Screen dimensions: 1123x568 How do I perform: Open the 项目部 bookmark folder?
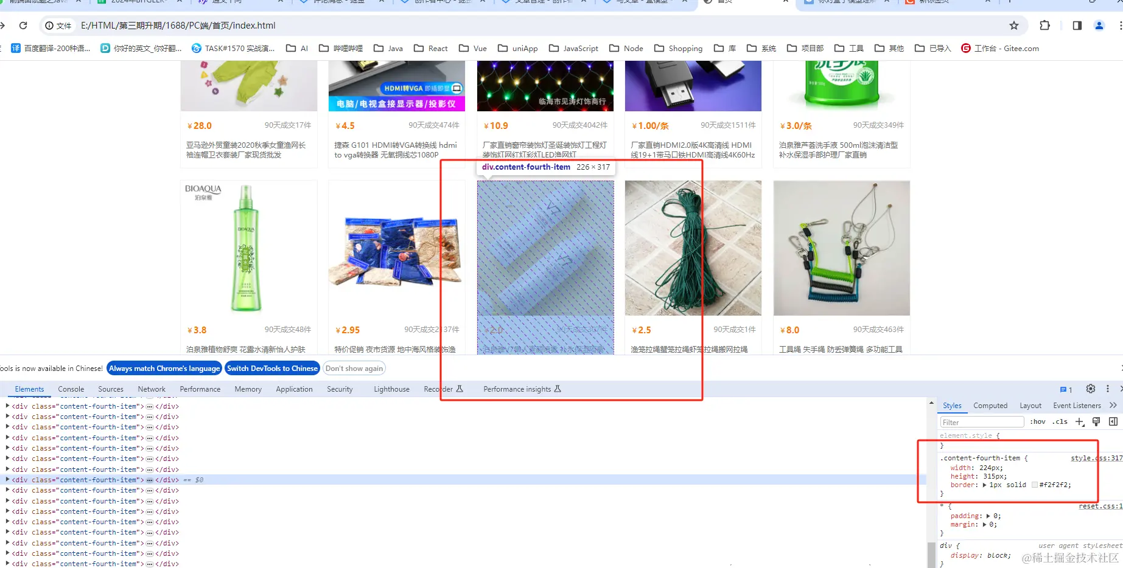(x=805, y=48)
